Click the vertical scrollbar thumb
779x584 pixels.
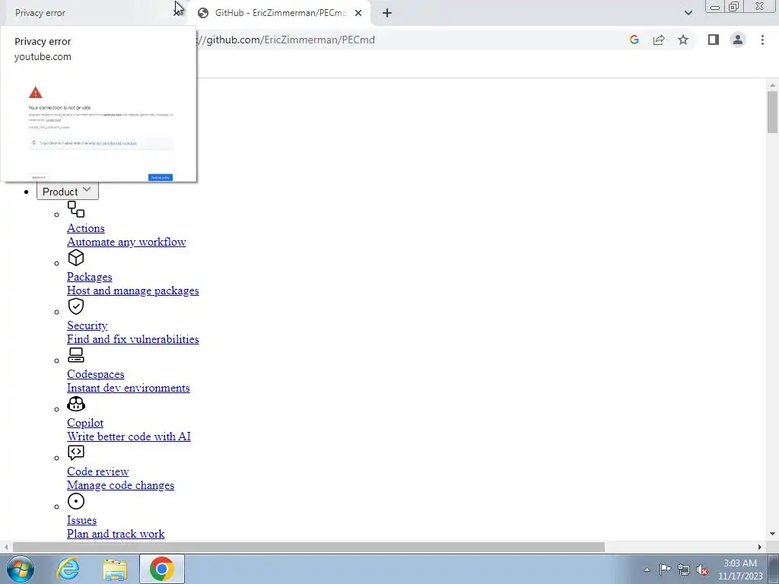772,112
